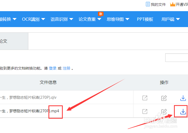Open the 语音识别 menu

click(x=59, y=19)
